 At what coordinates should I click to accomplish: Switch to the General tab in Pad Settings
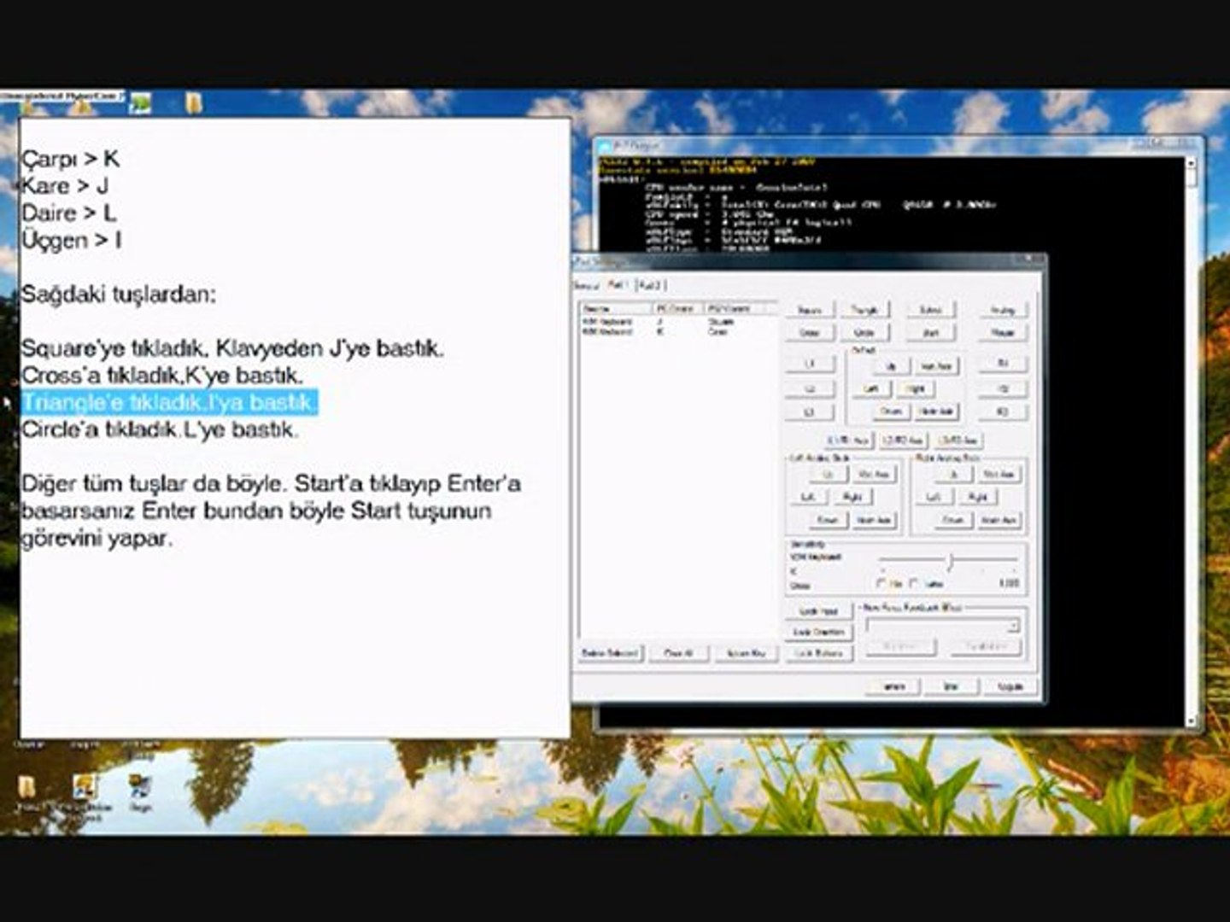[586, 285]
